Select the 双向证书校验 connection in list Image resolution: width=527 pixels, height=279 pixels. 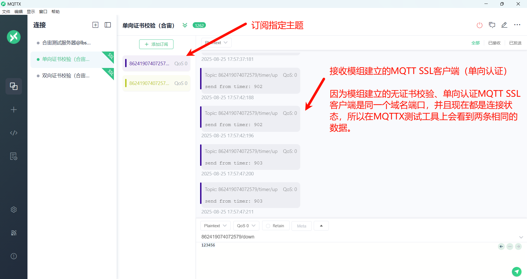click(x=72, y=76)
